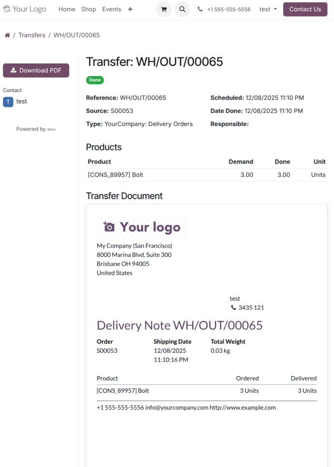Click the header phone number link
This screenshot has width=334, height=467.
point(228,9)
